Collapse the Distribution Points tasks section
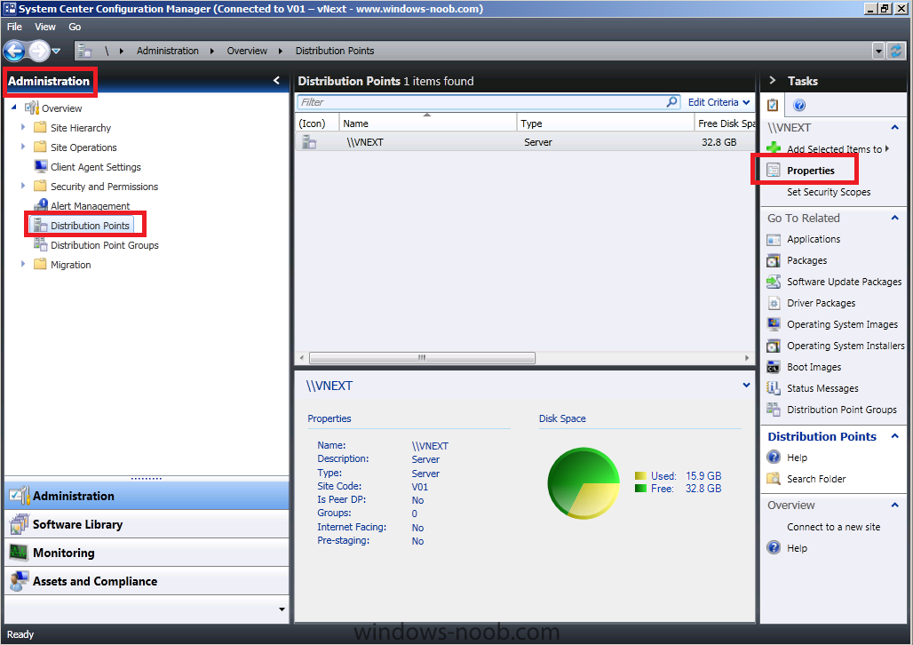Image resolution: width=913 pixels, height=645 pixels. pos(895,436)
